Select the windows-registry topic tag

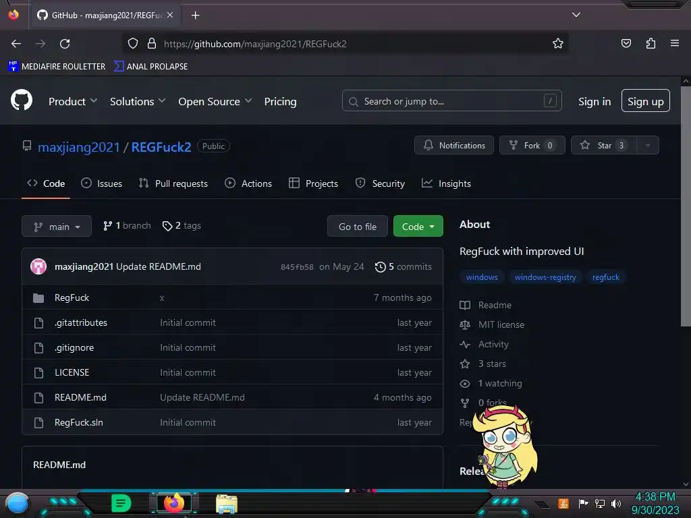[x=545, y=277]
